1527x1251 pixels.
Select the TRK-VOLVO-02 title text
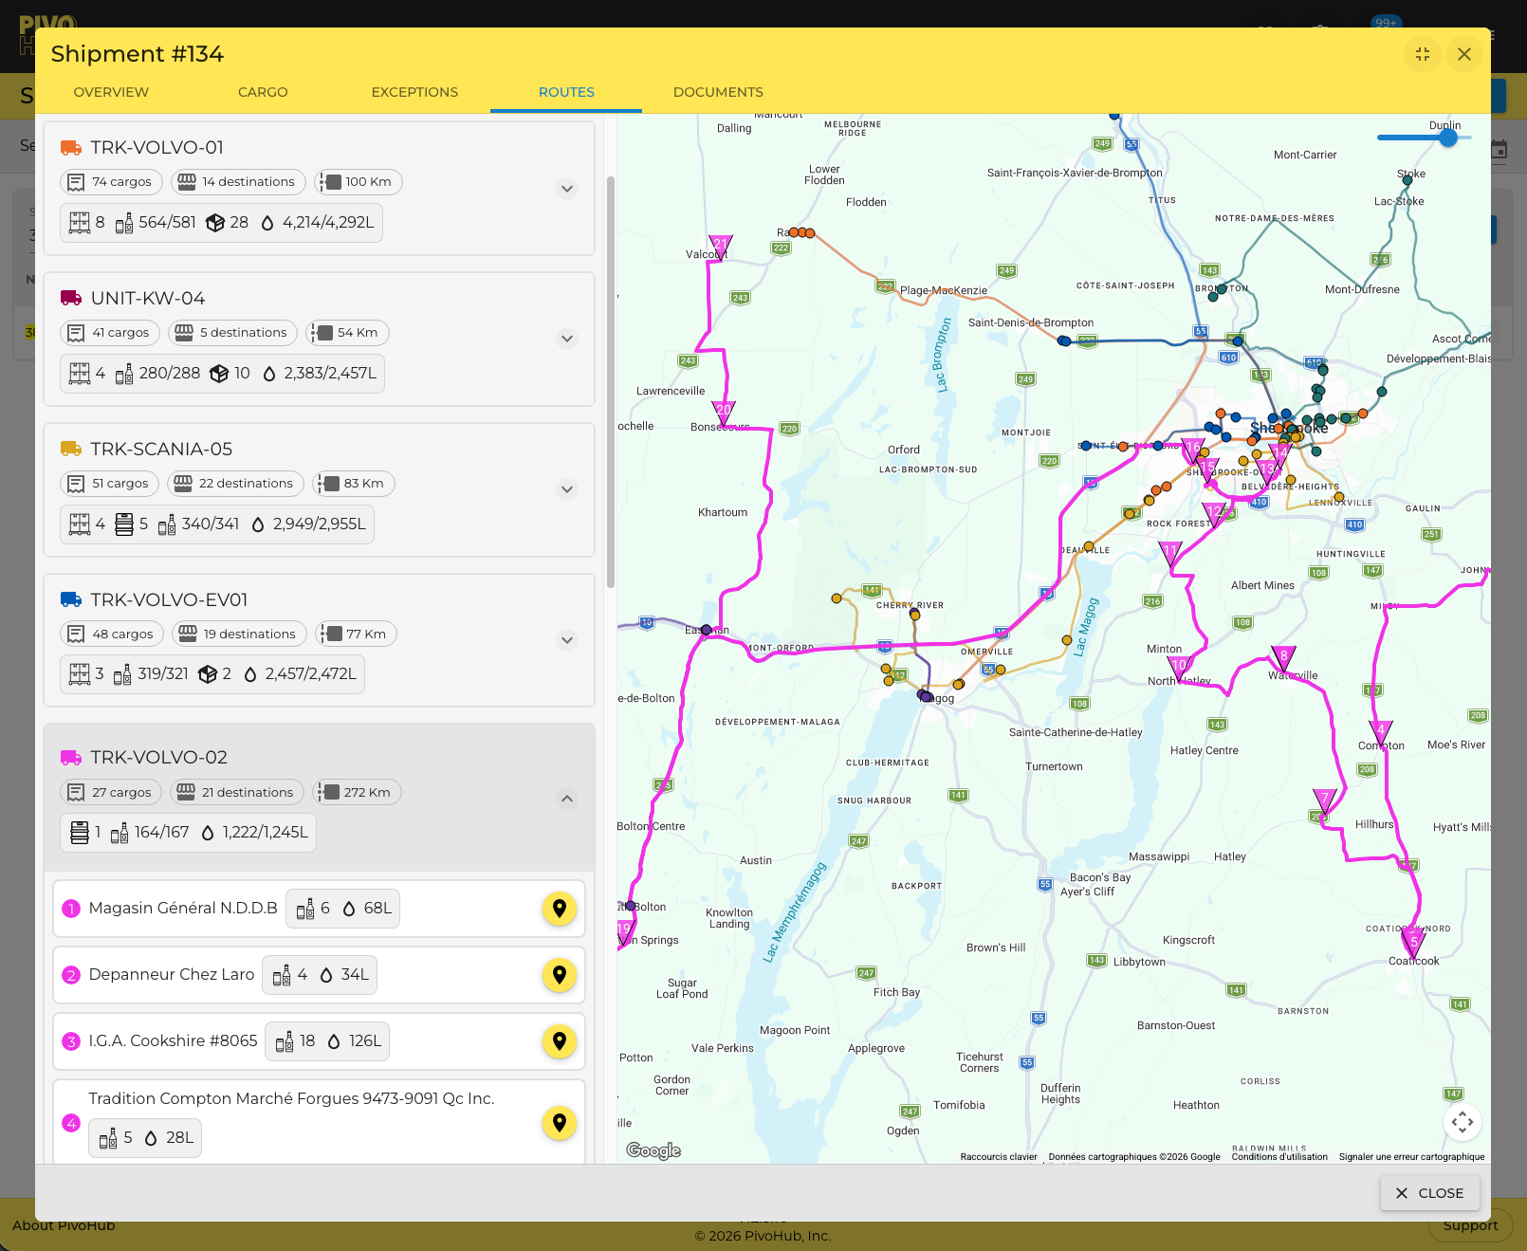tap(159, 758)
